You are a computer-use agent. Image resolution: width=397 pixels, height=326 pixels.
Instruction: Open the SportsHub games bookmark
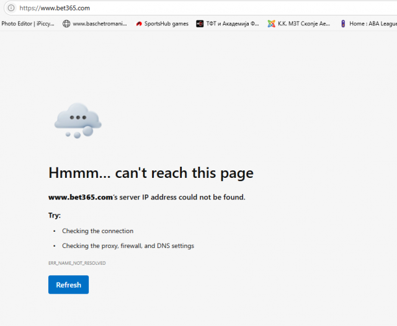tap(163, 24)
